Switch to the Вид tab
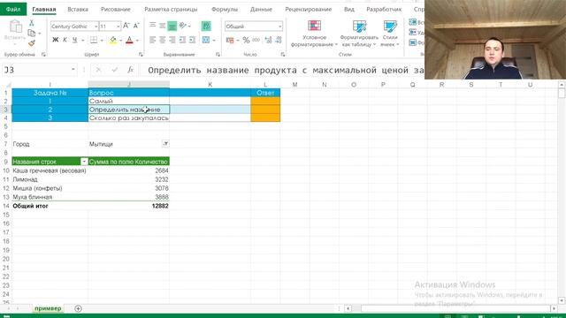 pos(349,9)
